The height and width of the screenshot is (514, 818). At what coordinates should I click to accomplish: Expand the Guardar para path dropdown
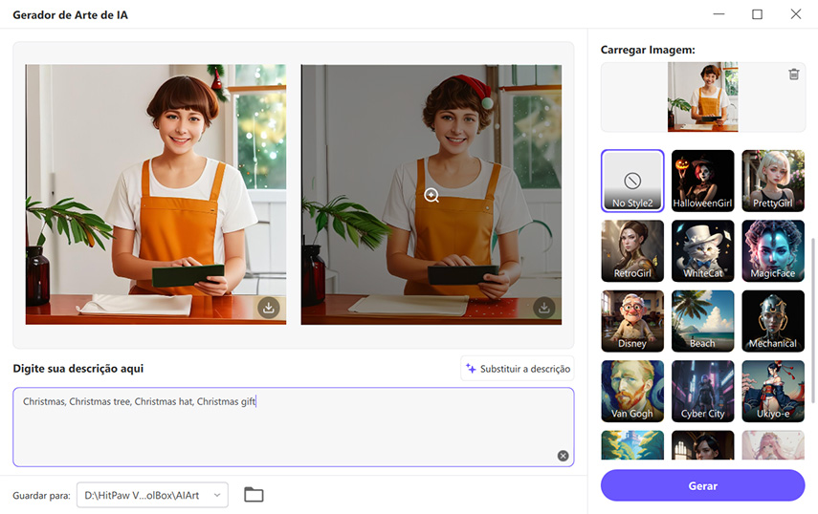(x=217, y=495)
